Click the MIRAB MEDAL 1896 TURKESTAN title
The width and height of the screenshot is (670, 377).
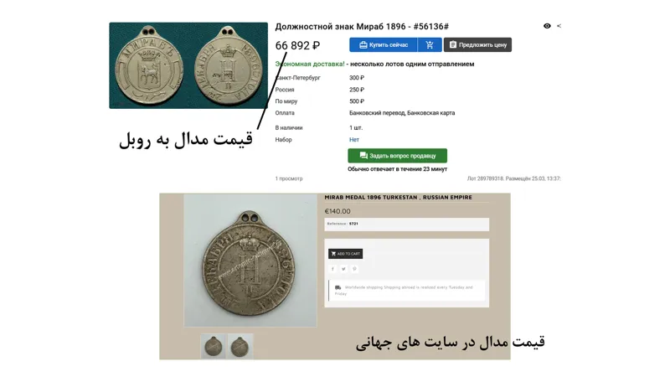[399, 198]
